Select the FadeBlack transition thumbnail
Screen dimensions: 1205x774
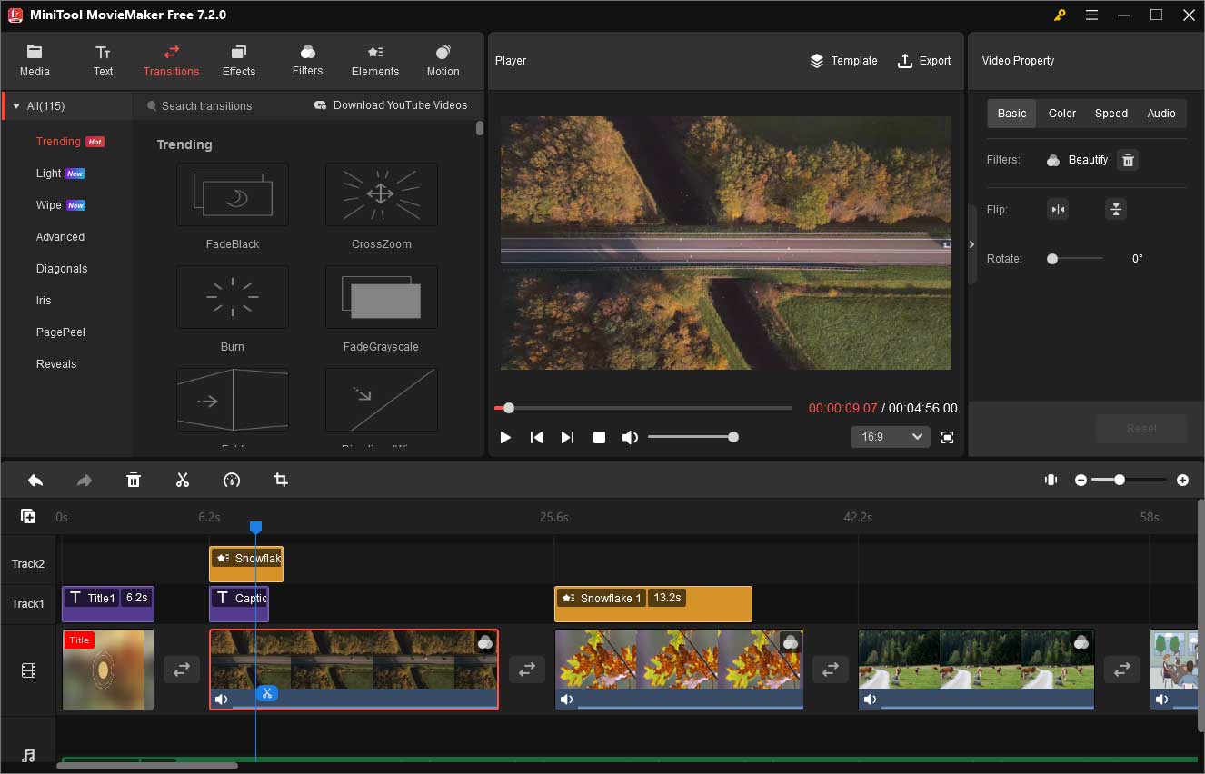coord(233,194)
